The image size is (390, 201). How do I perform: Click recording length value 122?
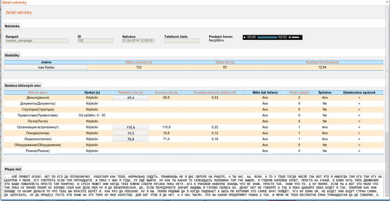click(139, 67)
